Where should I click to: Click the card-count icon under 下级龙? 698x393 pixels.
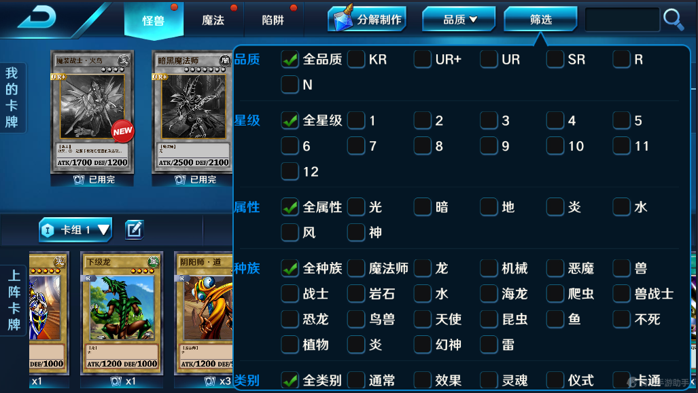(116, 381)
